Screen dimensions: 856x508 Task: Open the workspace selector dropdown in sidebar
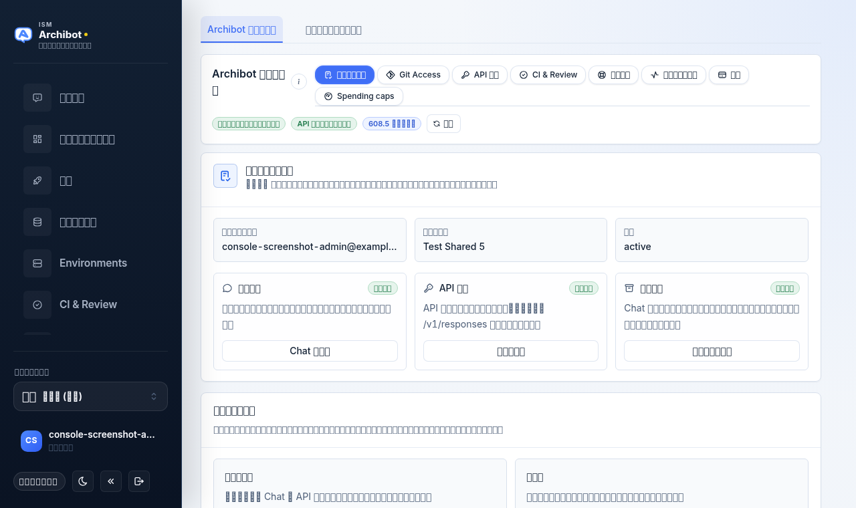(x=90, y=396)
